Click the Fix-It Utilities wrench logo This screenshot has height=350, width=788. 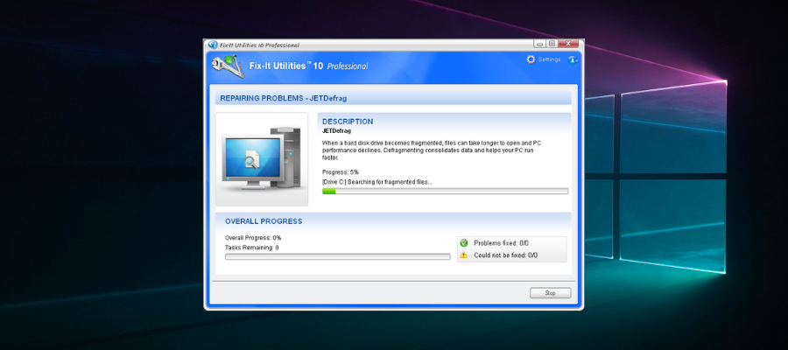[x=222, y=65]
